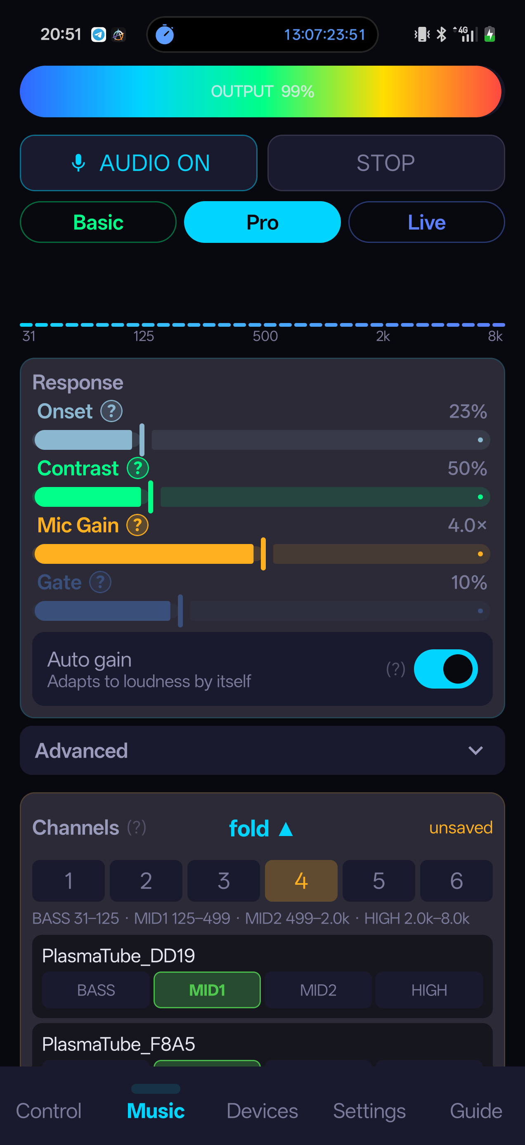Open the Contrast help question mark
The width and height of the screenshot is (525, 1145).
138,468
